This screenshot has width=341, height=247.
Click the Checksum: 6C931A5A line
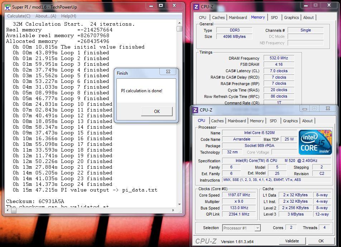pos(35,201)
